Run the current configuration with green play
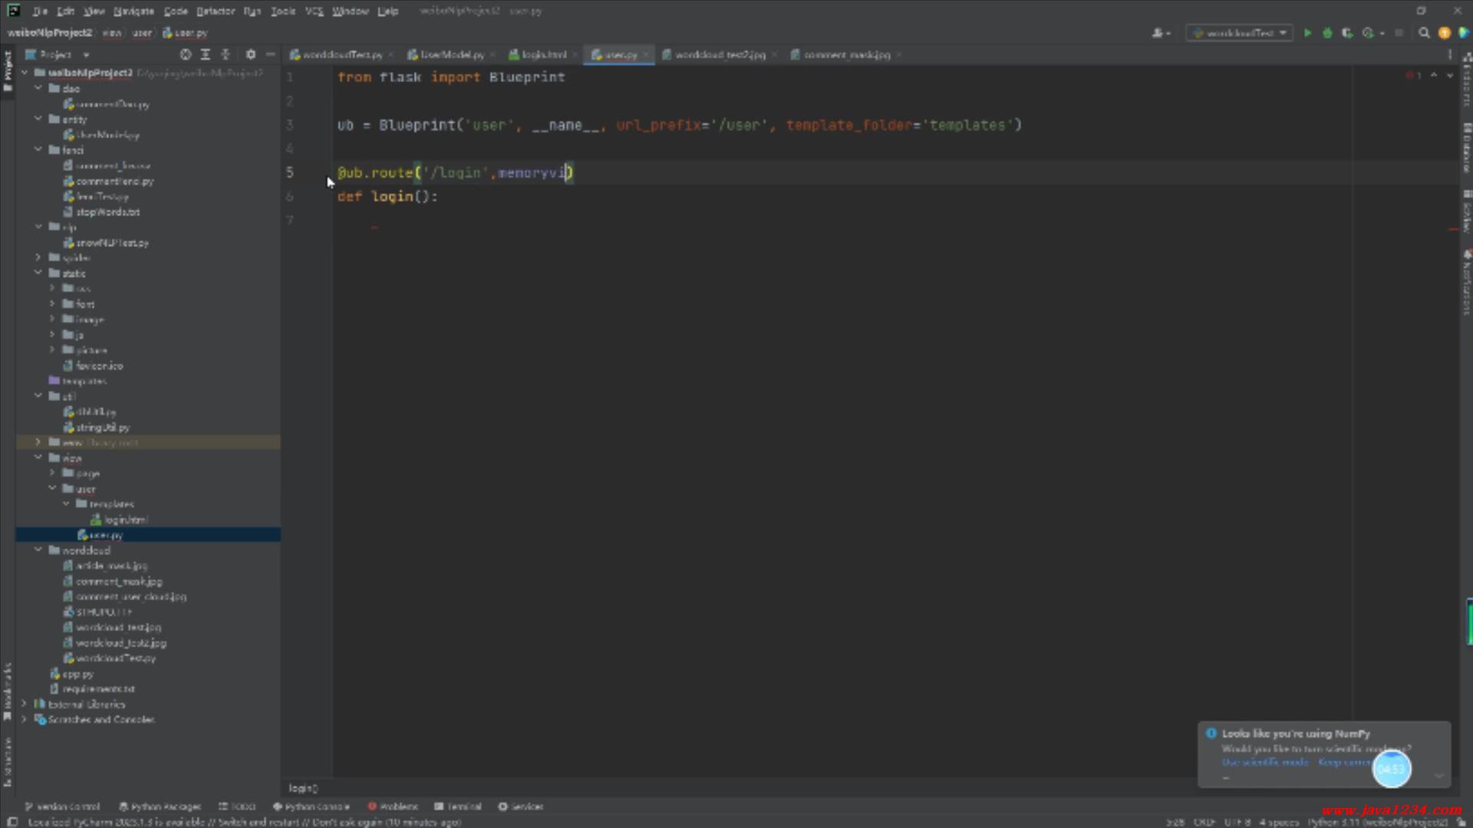This screenshot has height=828, width=1473. coord(1307,33)
